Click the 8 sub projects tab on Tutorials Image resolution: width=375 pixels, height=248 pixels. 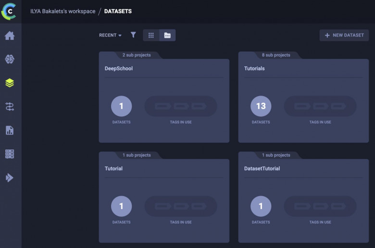[276, 55]
